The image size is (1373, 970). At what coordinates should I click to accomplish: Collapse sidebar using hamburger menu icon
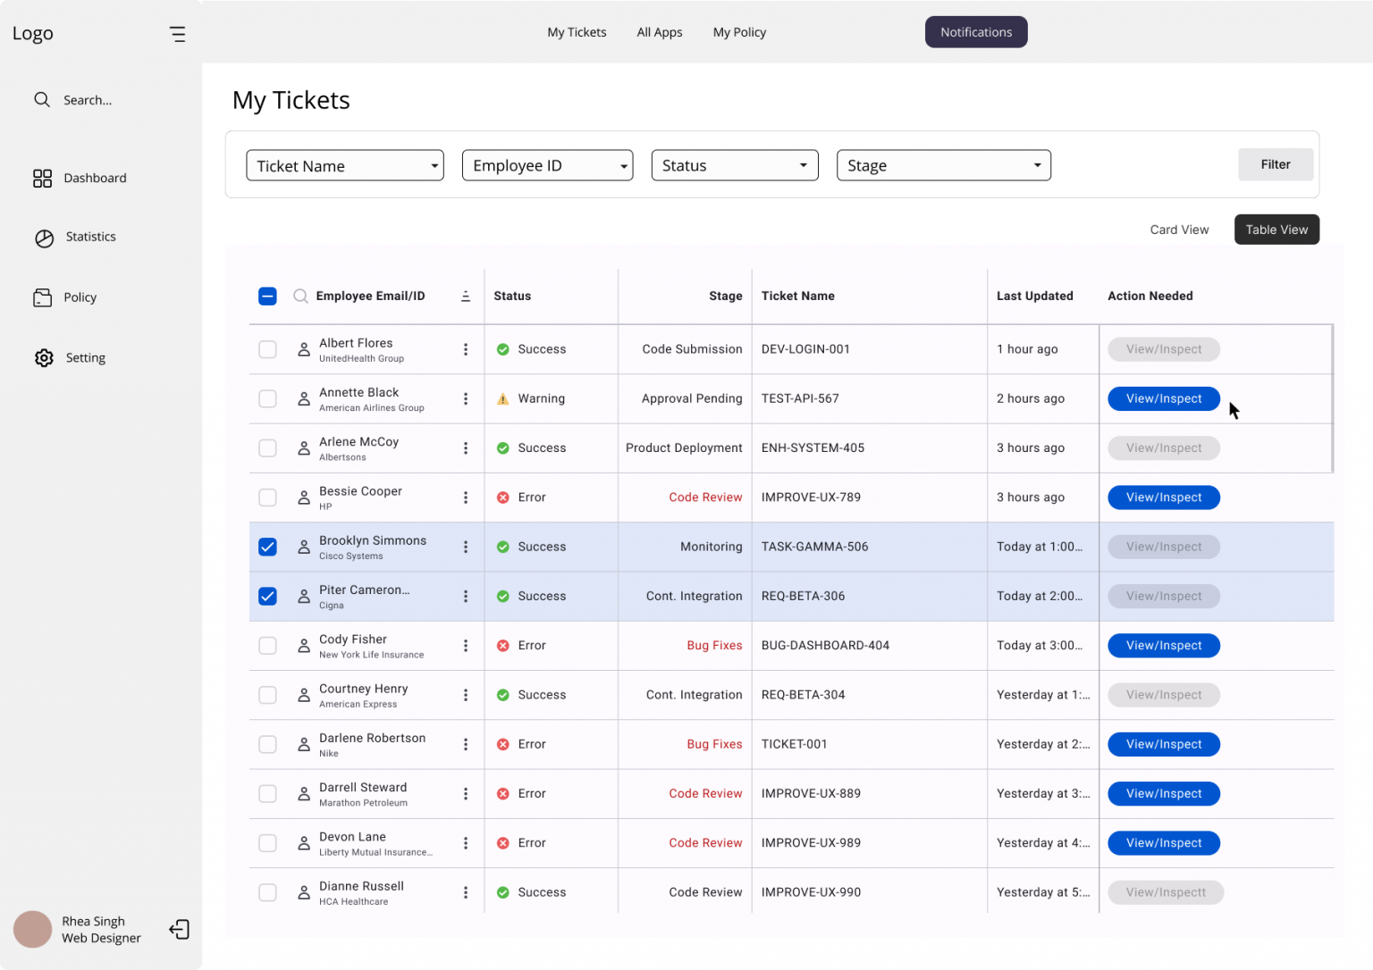pyautogui.click(x=178, y=34)
